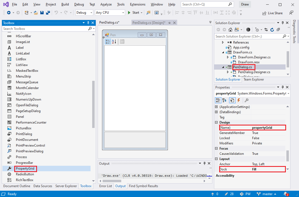Viewport: 299px width, 197px height.
Task: Switch to the Error List tab
Action: click(x=105, y=186)
